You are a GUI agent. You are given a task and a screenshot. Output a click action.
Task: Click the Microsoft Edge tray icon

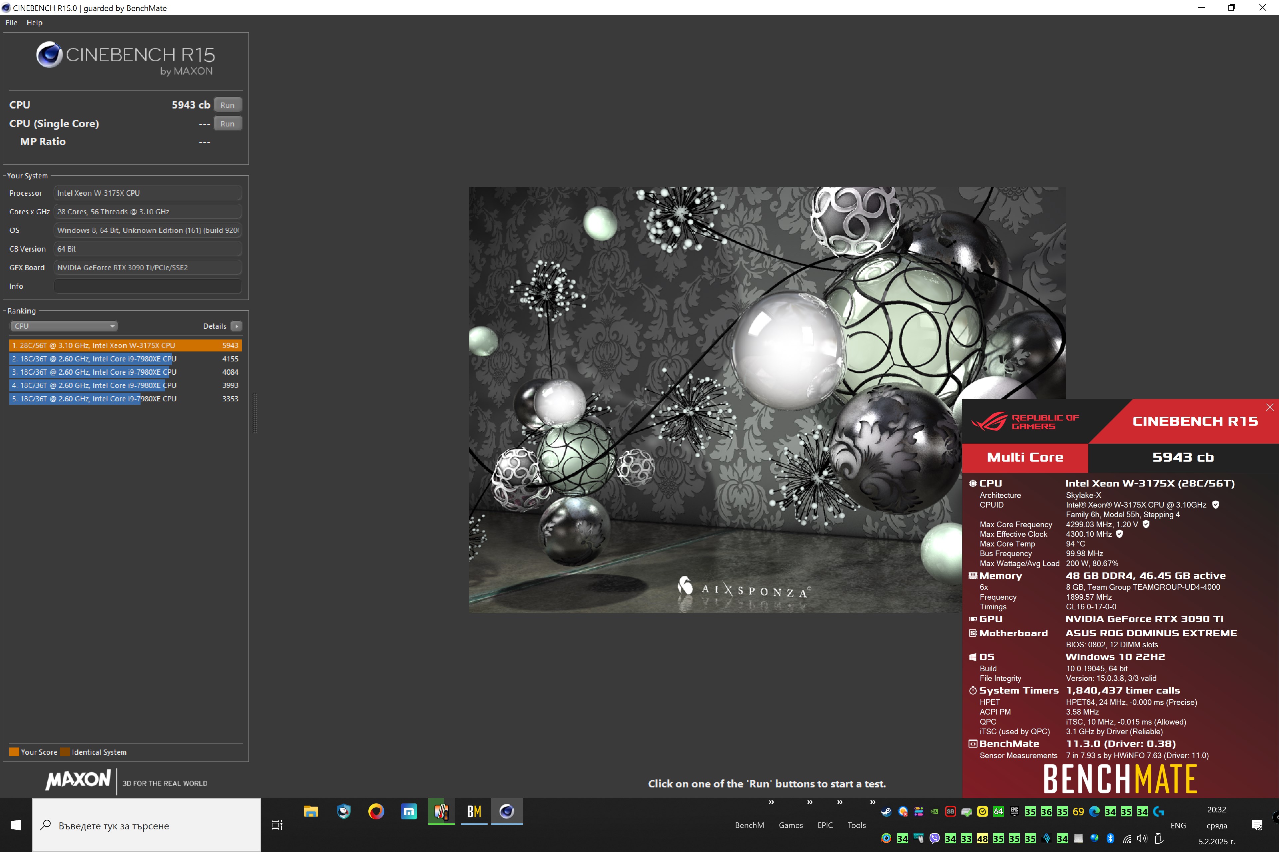[1094, 811]
